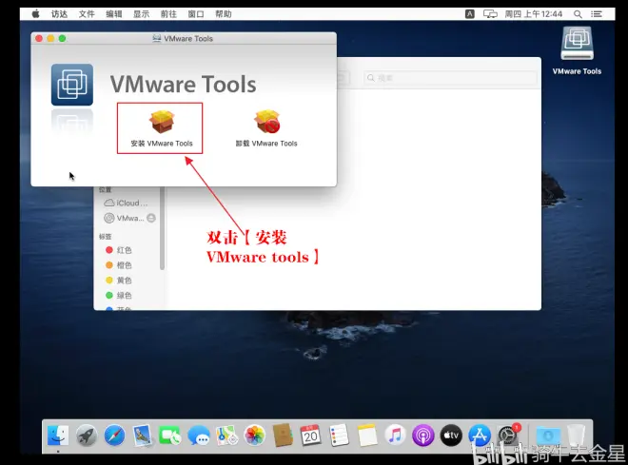Open Finder from the Dock
Image resolution: width=628 pixels, height=465 pixels.
[x=58, y=436]
